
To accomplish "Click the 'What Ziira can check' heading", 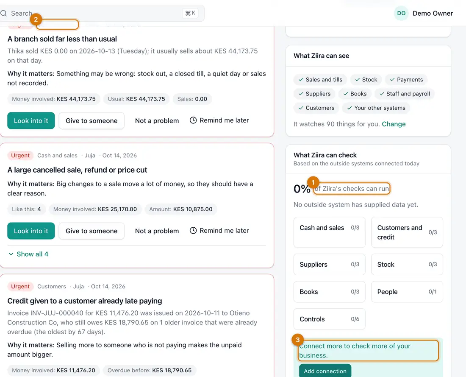I will click(325, 155).
